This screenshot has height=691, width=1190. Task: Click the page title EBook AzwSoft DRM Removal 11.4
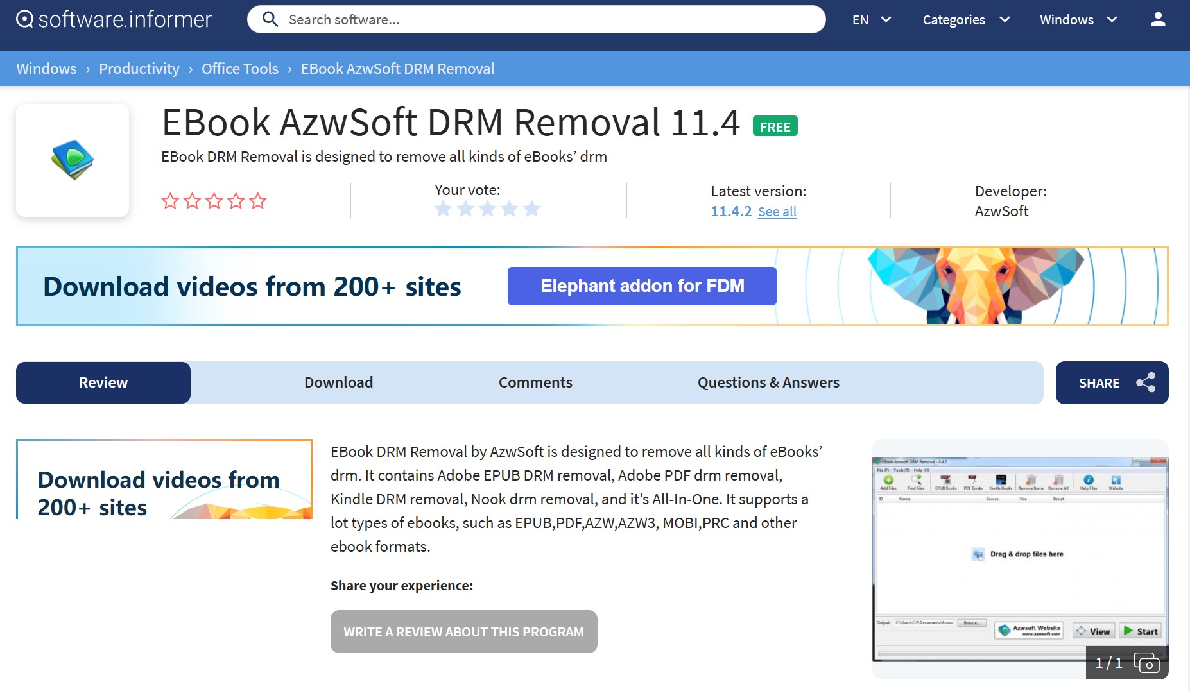pyautogui.click(x=451, y=122)
